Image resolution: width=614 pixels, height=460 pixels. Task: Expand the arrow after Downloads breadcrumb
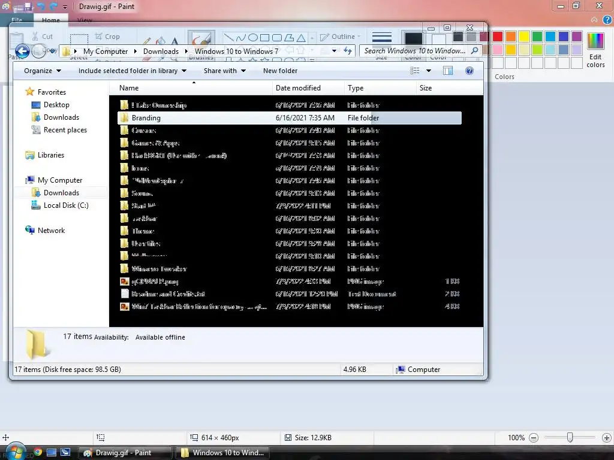pyautogui.click(x=186, y=52)
